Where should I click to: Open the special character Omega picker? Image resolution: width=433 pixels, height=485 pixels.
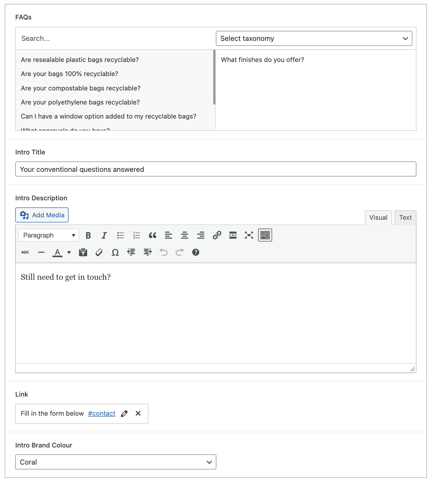(115, 252)
